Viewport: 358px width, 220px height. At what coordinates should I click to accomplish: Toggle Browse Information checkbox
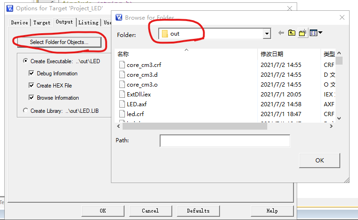(31, 97)
